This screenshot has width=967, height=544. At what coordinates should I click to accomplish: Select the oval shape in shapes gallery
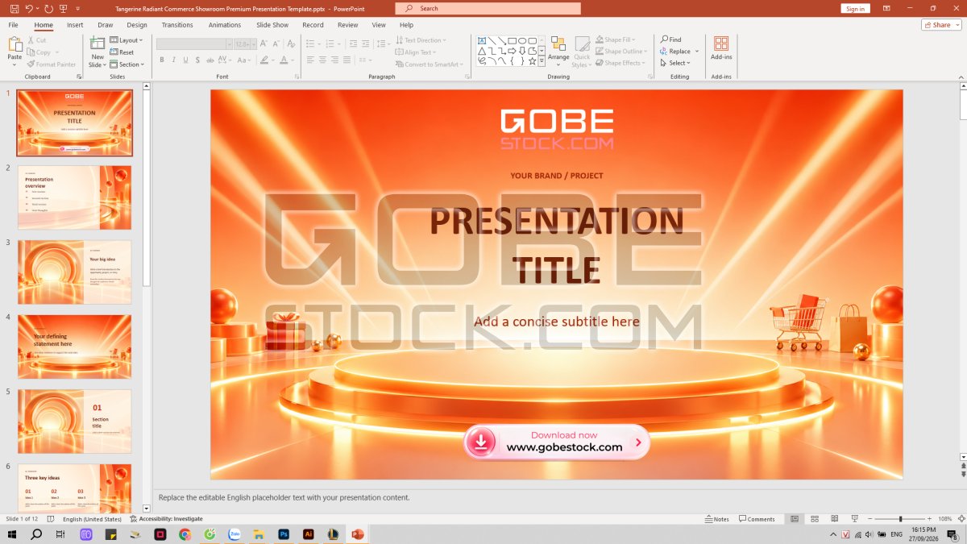click(x=522, y=40)
